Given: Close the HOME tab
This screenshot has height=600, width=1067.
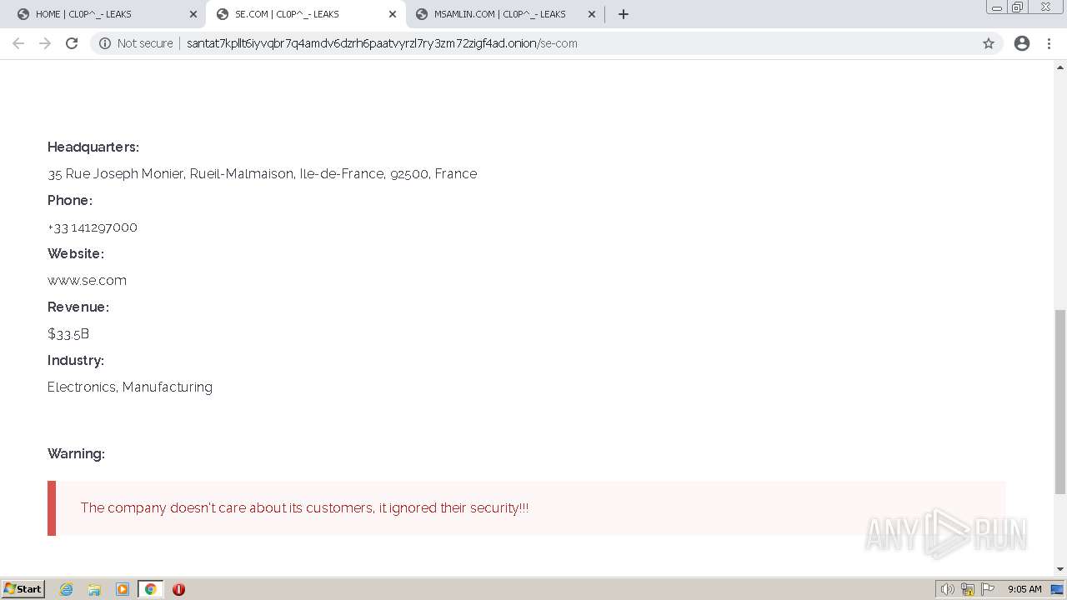Looking at the screenshot, I should click(x=193, y=14).
